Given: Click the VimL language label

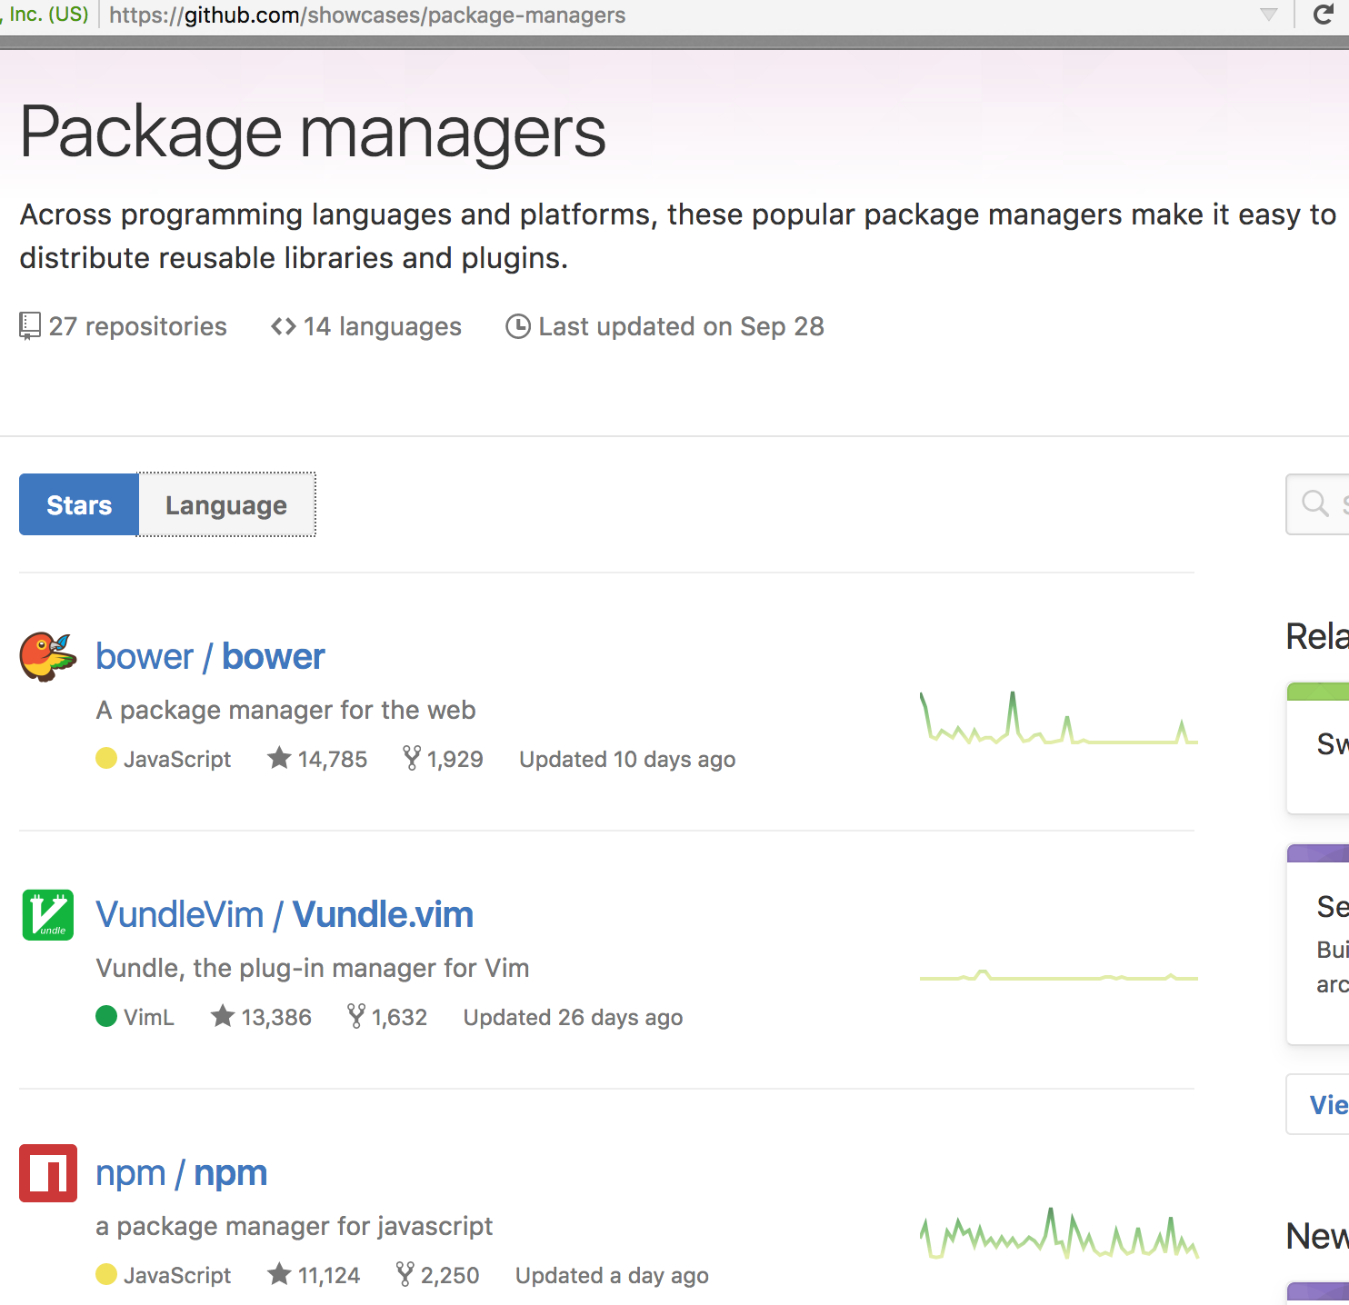Looking at the screenshot, I should (x=149, y=1017).
